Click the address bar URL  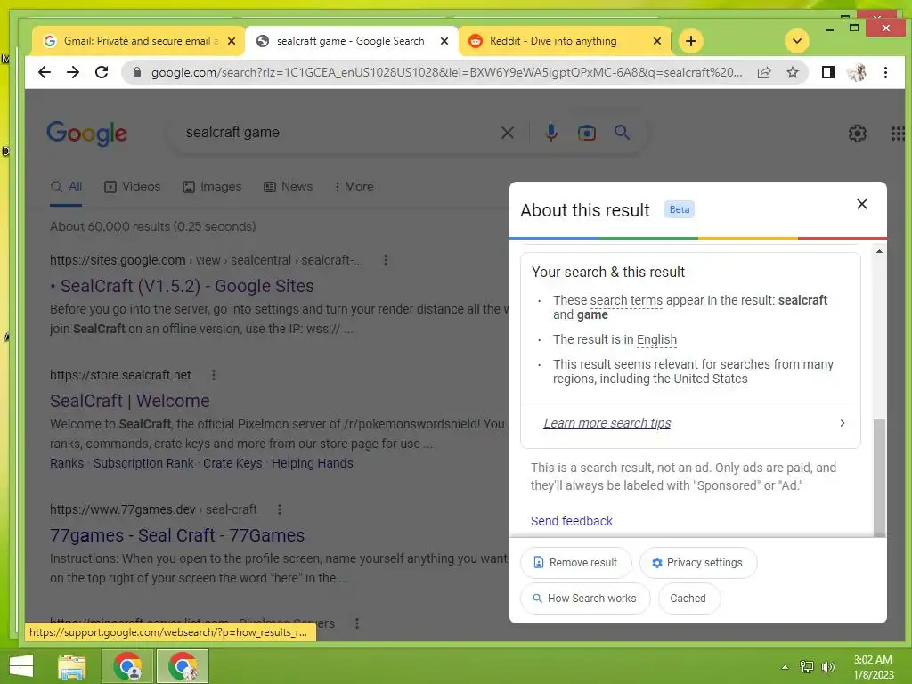[447, 73]
